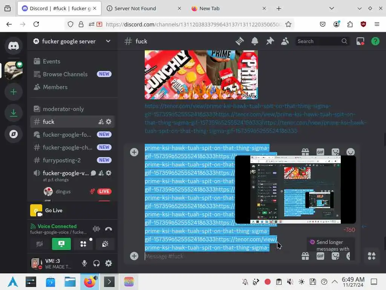Click Voice Connected status text
The width and height of the screenshot is (386, 290).
[57, 226]
